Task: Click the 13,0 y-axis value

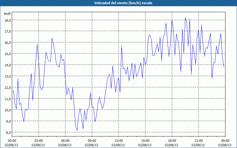Action: coord(8,76)
